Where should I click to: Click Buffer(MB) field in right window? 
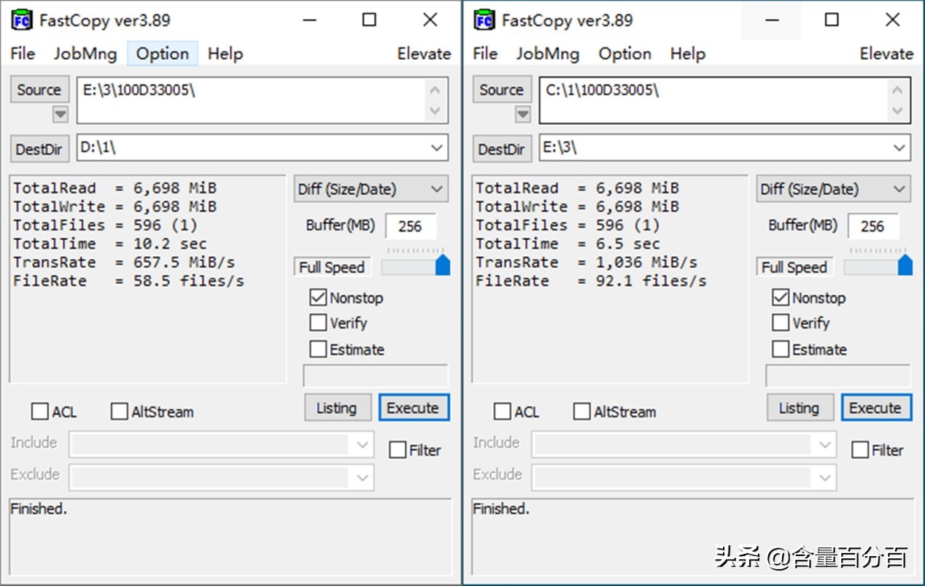coord(873,226)
